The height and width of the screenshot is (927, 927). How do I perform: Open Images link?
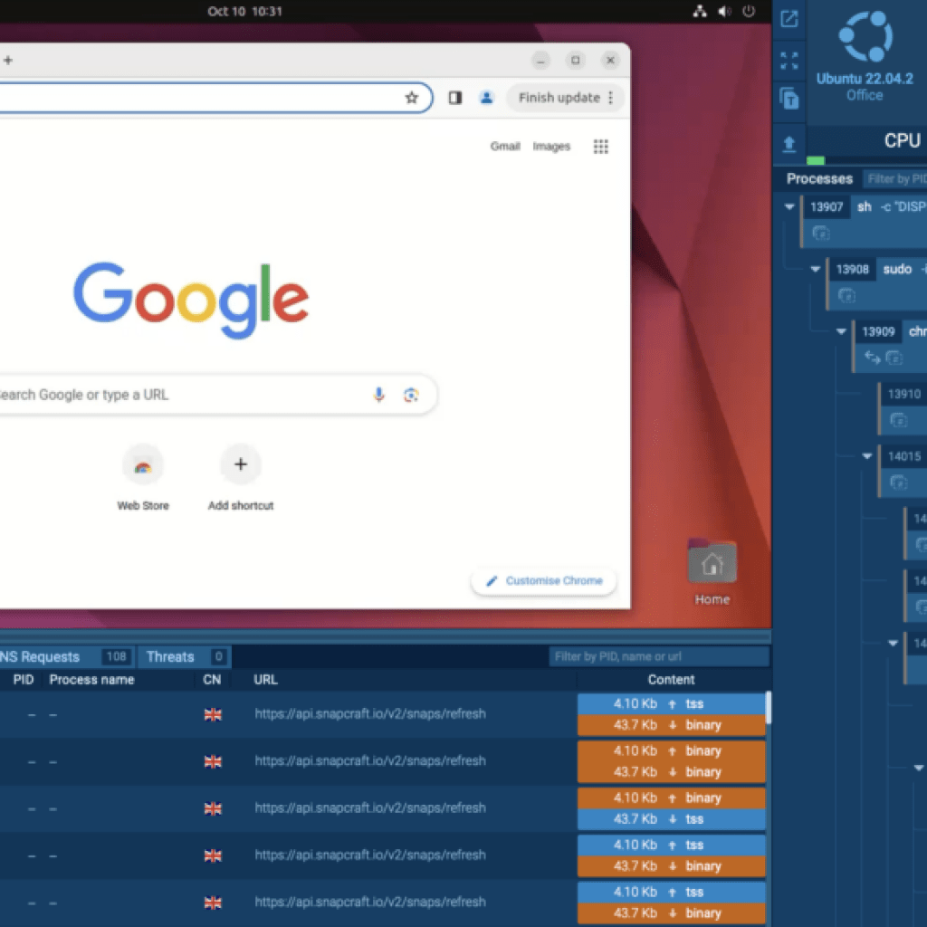tap(551, 146)
